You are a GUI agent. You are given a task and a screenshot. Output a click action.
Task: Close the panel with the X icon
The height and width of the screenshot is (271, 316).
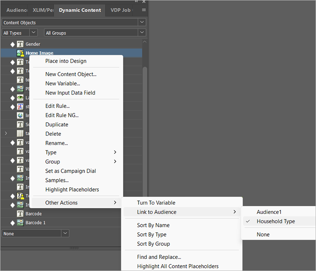point(144,2)
